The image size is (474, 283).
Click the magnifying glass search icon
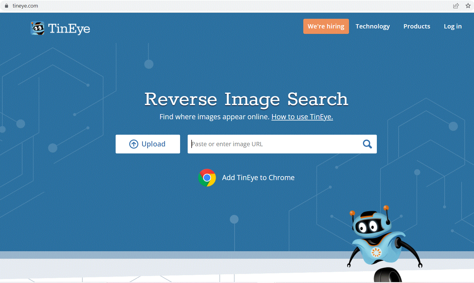point(367,144)
